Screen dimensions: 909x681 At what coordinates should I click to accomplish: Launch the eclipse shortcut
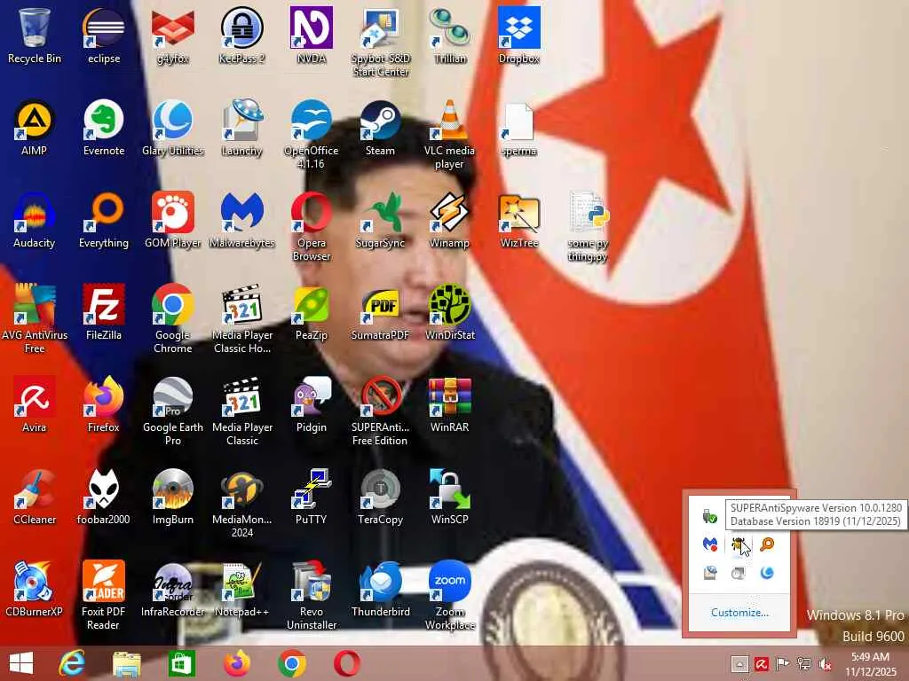pyautogui.click(x=104, y=35)
